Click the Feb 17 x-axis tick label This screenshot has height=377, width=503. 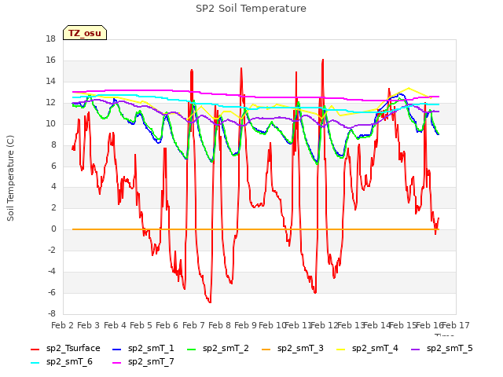coord(456,325)
